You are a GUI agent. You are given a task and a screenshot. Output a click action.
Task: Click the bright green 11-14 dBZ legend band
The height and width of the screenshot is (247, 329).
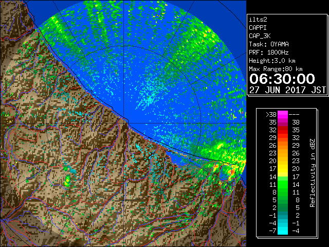(283, 184)
